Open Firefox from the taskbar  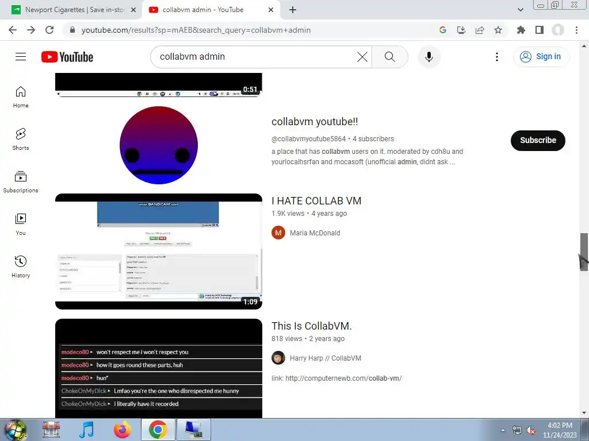point(123,430)
